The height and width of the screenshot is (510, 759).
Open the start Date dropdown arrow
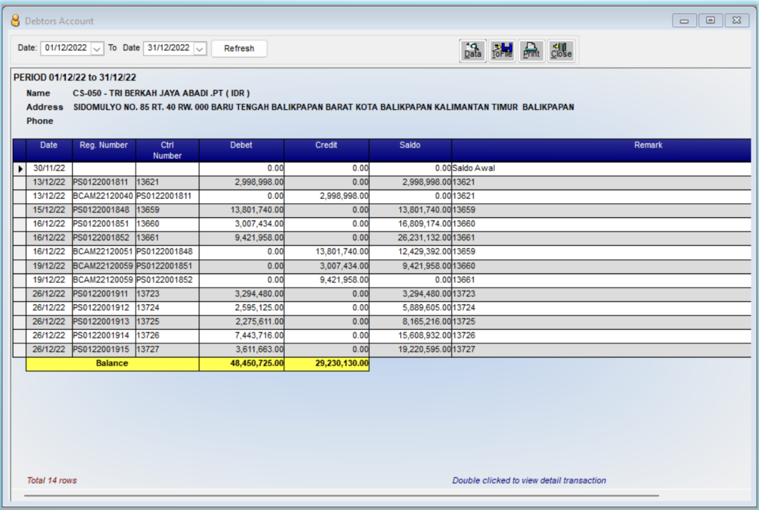(x=97, y=49)
